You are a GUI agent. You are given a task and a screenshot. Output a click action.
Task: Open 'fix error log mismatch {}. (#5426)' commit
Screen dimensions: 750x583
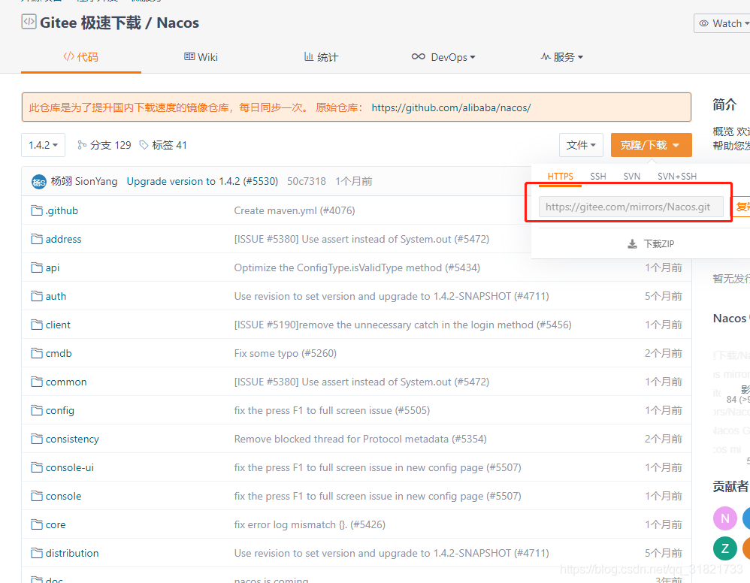(310, 524)
